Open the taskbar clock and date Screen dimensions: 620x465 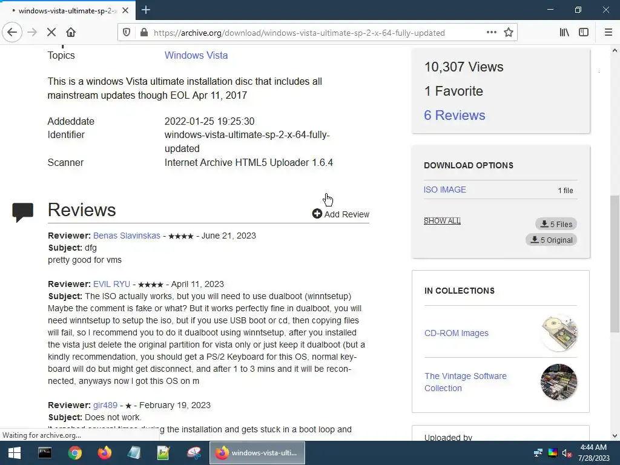593,453
